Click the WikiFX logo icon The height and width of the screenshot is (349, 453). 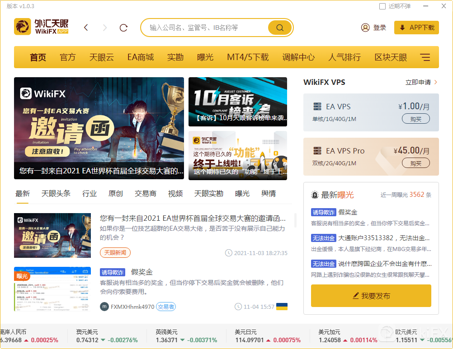click(23, 27)
